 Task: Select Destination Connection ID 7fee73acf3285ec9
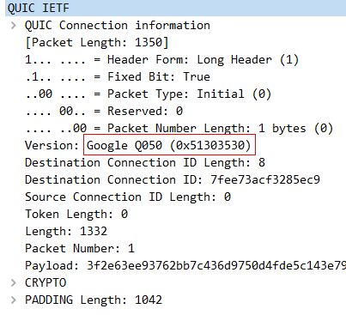point(173,179)
